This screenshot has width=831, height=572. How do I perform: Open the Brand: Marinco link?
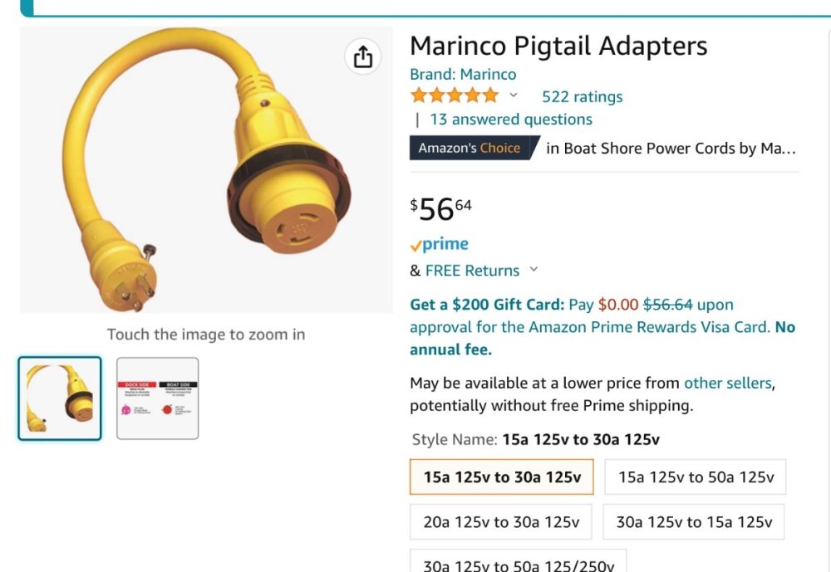[x=463, y=74]
